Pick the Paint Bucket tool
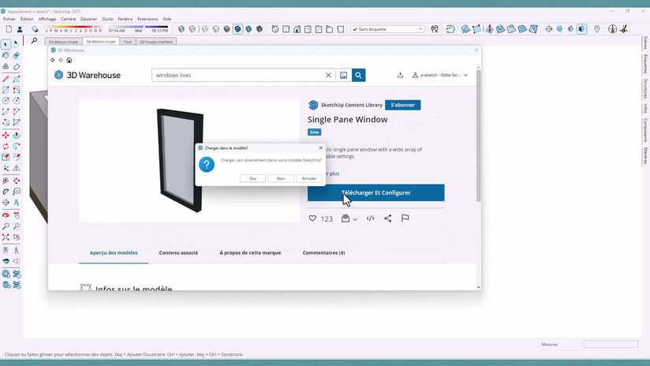 [6, 55]
